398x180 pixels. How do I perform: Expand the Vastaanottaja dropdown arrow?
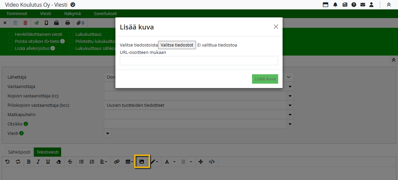(x=290, y=87)
